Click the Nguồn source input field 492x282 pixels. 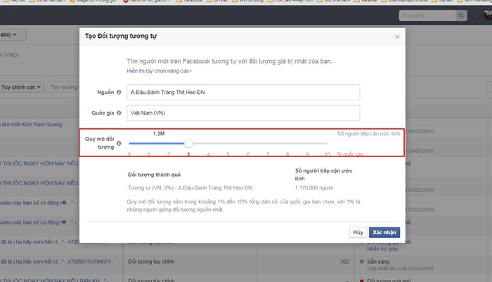point(242,93)
